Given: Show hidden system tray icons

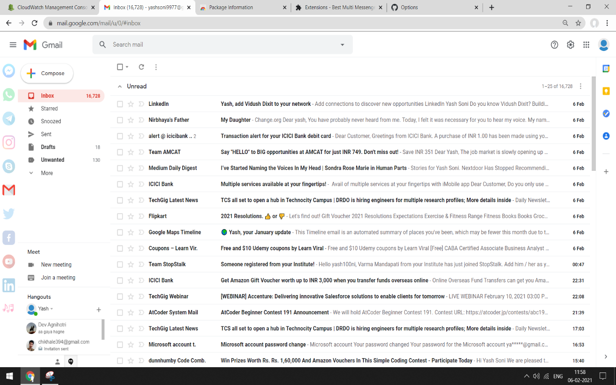Looking at the screenshot, I should (526, 376).
